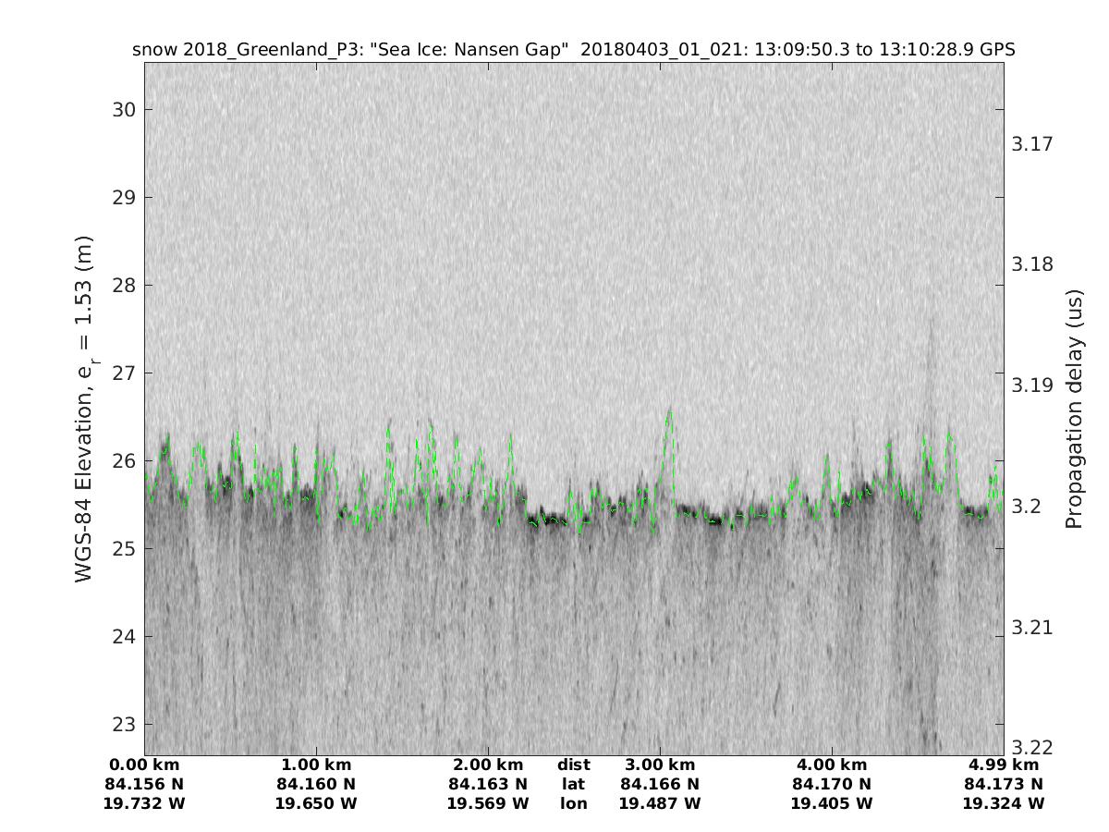Click the 3.17 propagation delay tick label

pyautogui.click(x=1031, y=144)
